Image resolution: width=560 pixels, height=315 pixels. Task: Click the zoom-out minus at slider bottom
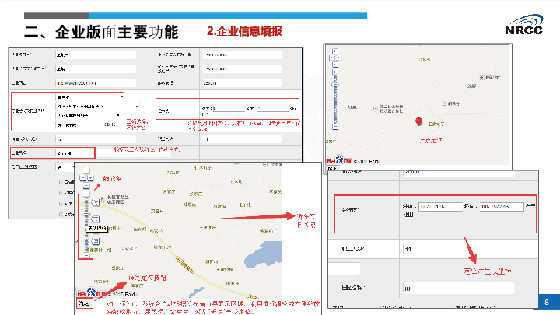87,254
